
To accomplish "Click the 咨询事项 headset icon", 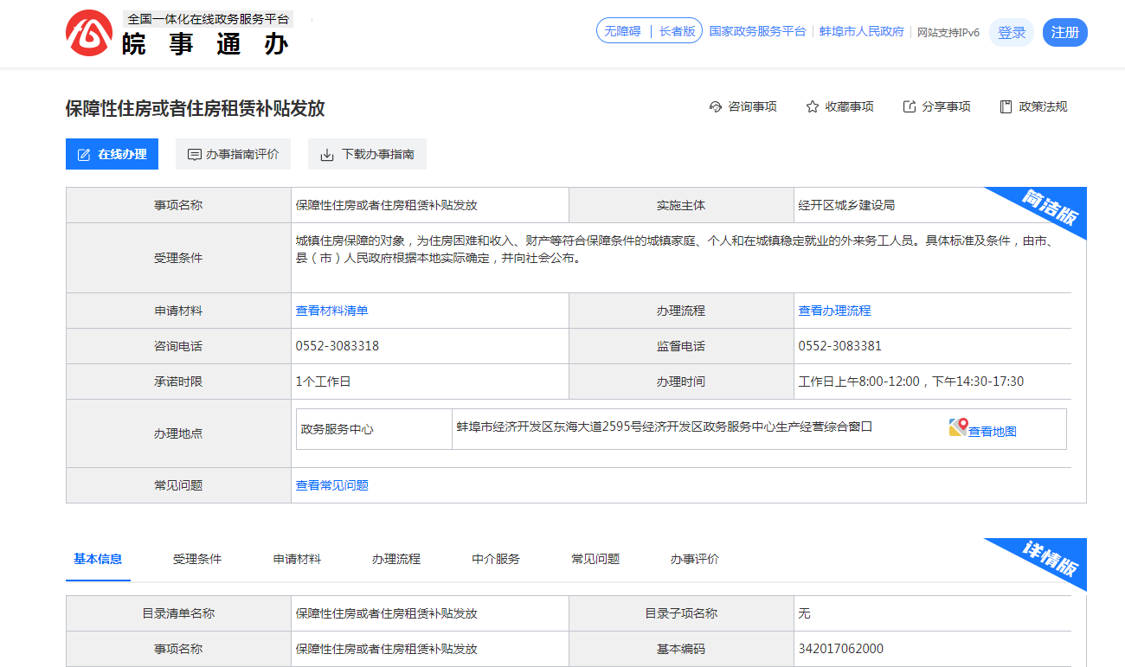I will tap(715, 107).
